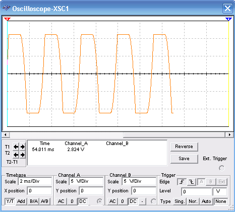Click horizontal scrollbar right arrow

229,134
